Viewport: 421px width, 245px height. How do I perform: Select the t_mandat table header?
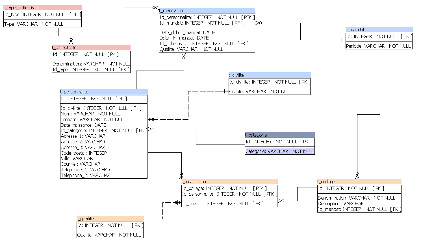379,30
